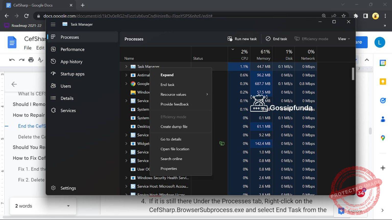Choose Go to details in the context menu
392x220 pixels.
click(171, 139)
